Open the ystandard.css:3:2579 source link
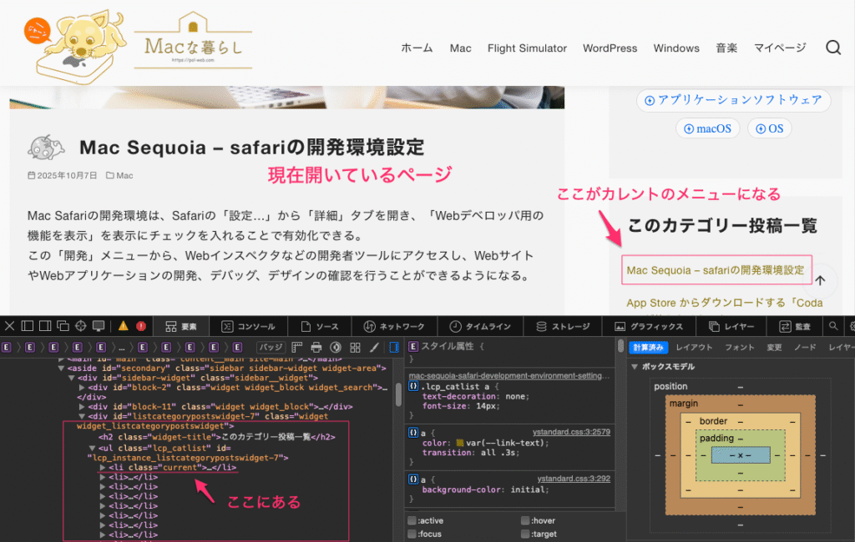This screenshot has height=542, width=855. 573,432
